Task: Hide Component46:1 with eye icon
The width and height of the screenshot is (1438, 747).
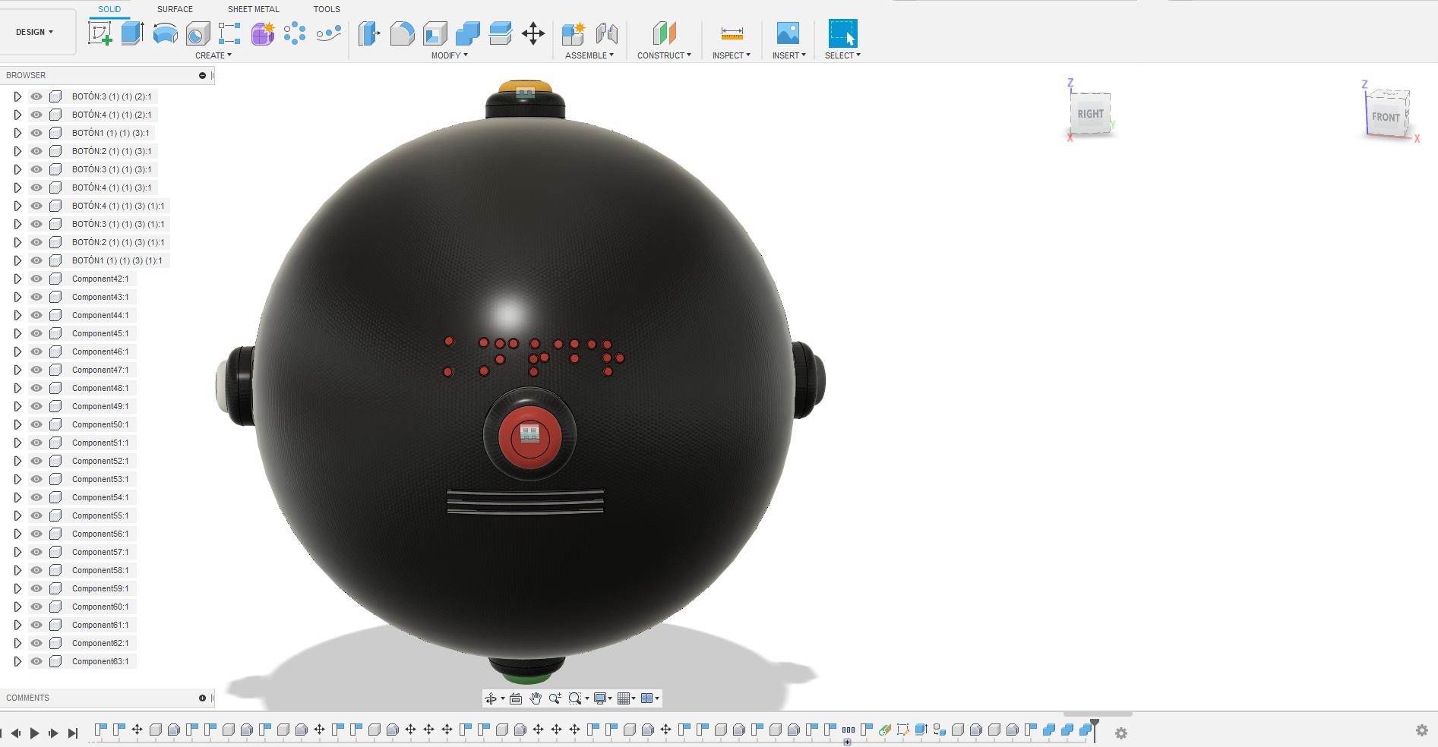Action: tap(36, 351)
